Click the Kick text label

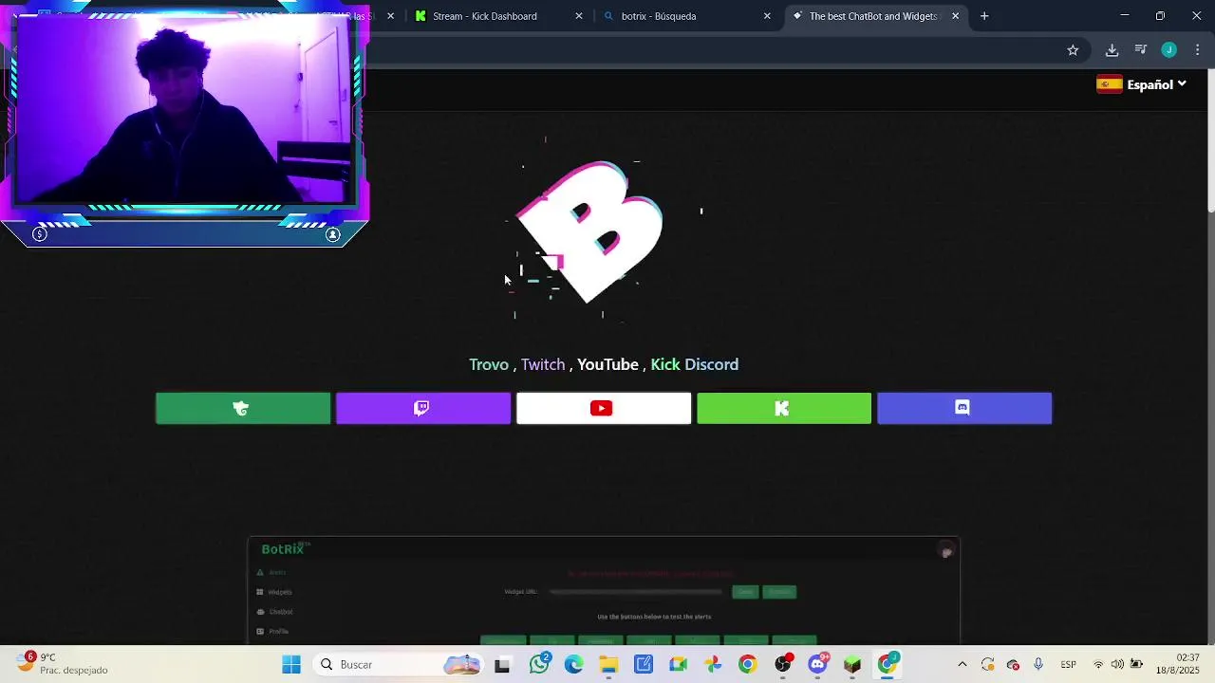point(665,364)
